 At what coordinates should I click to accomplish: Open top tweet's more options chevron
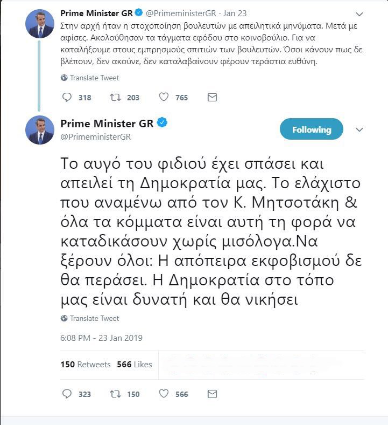tap(360, 13)
